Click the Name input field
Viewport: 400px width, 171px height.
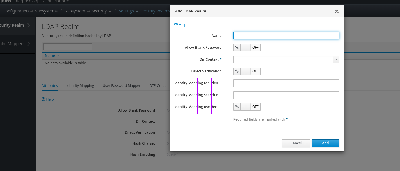coord(286,36)
